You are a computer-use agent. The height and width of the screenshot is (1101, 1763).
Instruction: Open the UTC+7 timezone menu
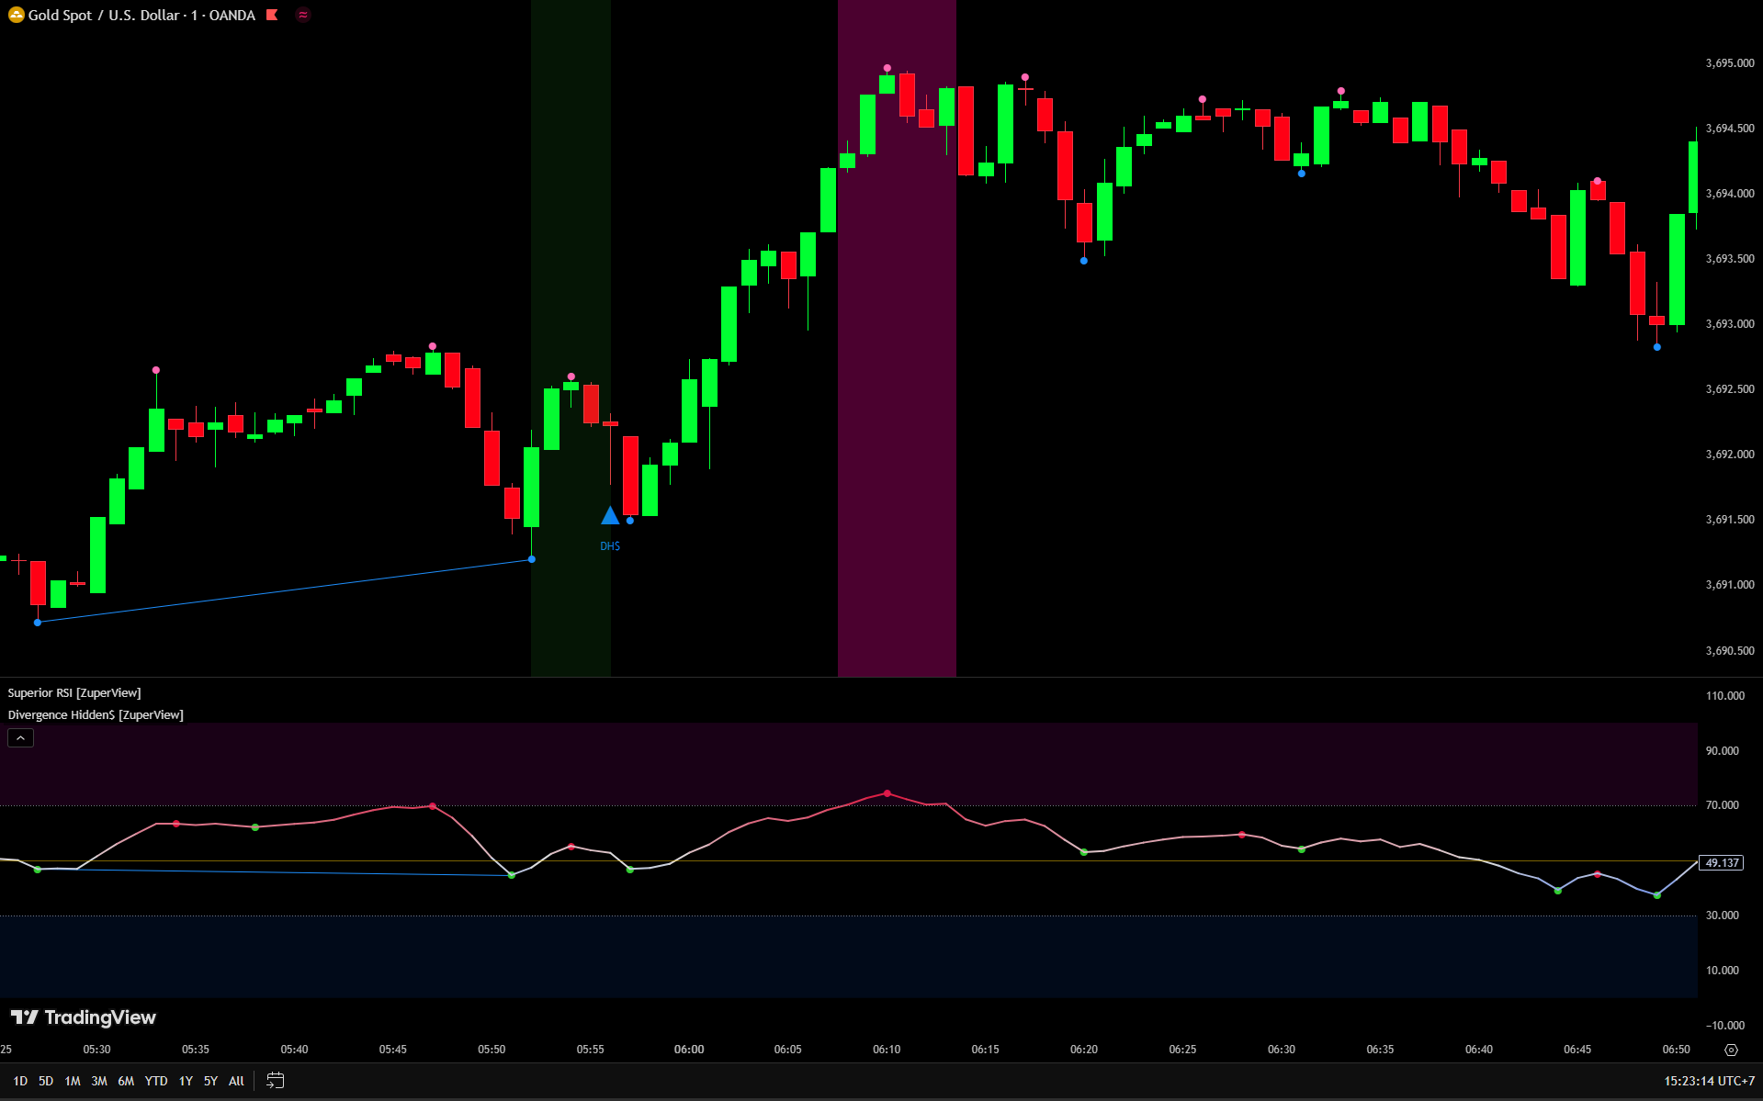pos(1709,1081)
